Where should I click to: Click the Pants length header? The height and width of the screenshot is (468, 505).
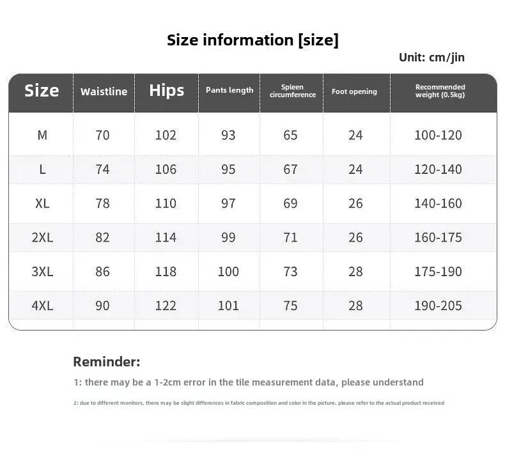[229, 90]
